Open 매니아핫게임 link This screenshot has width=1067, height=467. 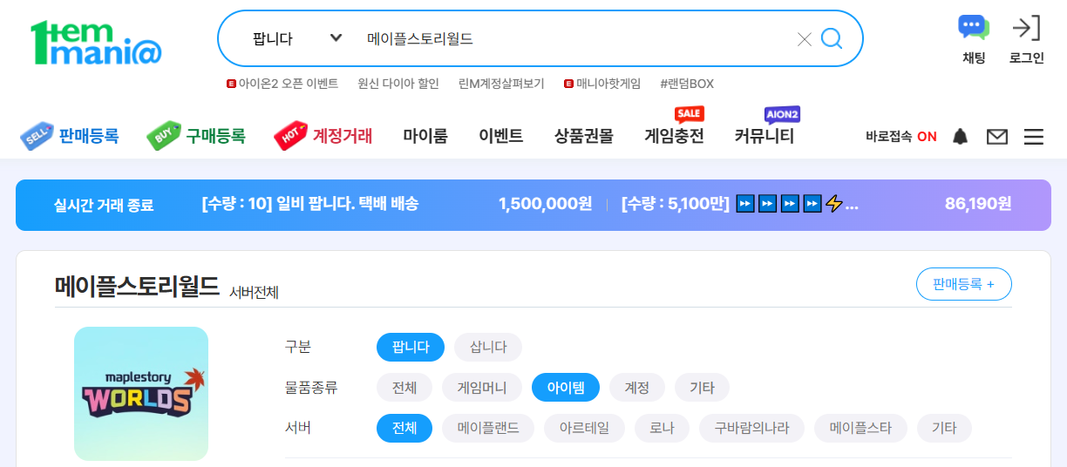[x=602, y=84]
